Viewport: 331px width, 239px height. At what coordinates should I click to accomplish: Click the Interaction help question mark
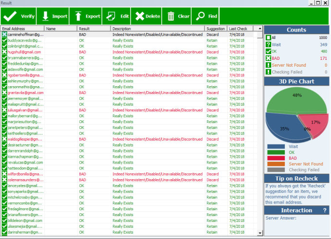click(x=325, y=210)
